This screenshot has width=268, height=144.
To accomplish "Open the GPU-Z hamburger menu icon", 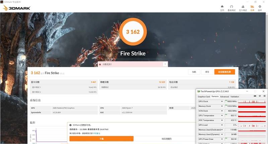I will pyautogui.click(x=264, y=96).
